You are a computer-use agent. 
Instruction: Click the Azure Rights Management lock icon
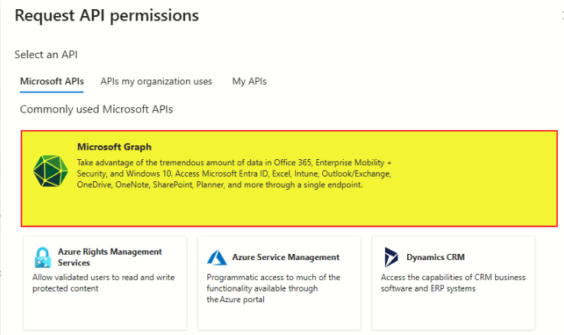coord(41,256)
